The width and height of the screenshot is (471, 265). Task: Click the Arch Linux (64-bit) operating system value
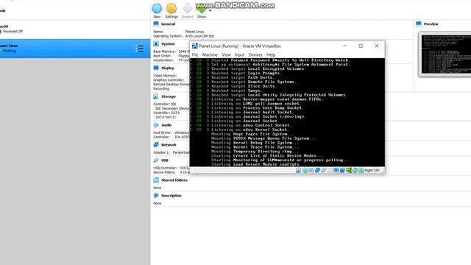click(x=199, y=36)
